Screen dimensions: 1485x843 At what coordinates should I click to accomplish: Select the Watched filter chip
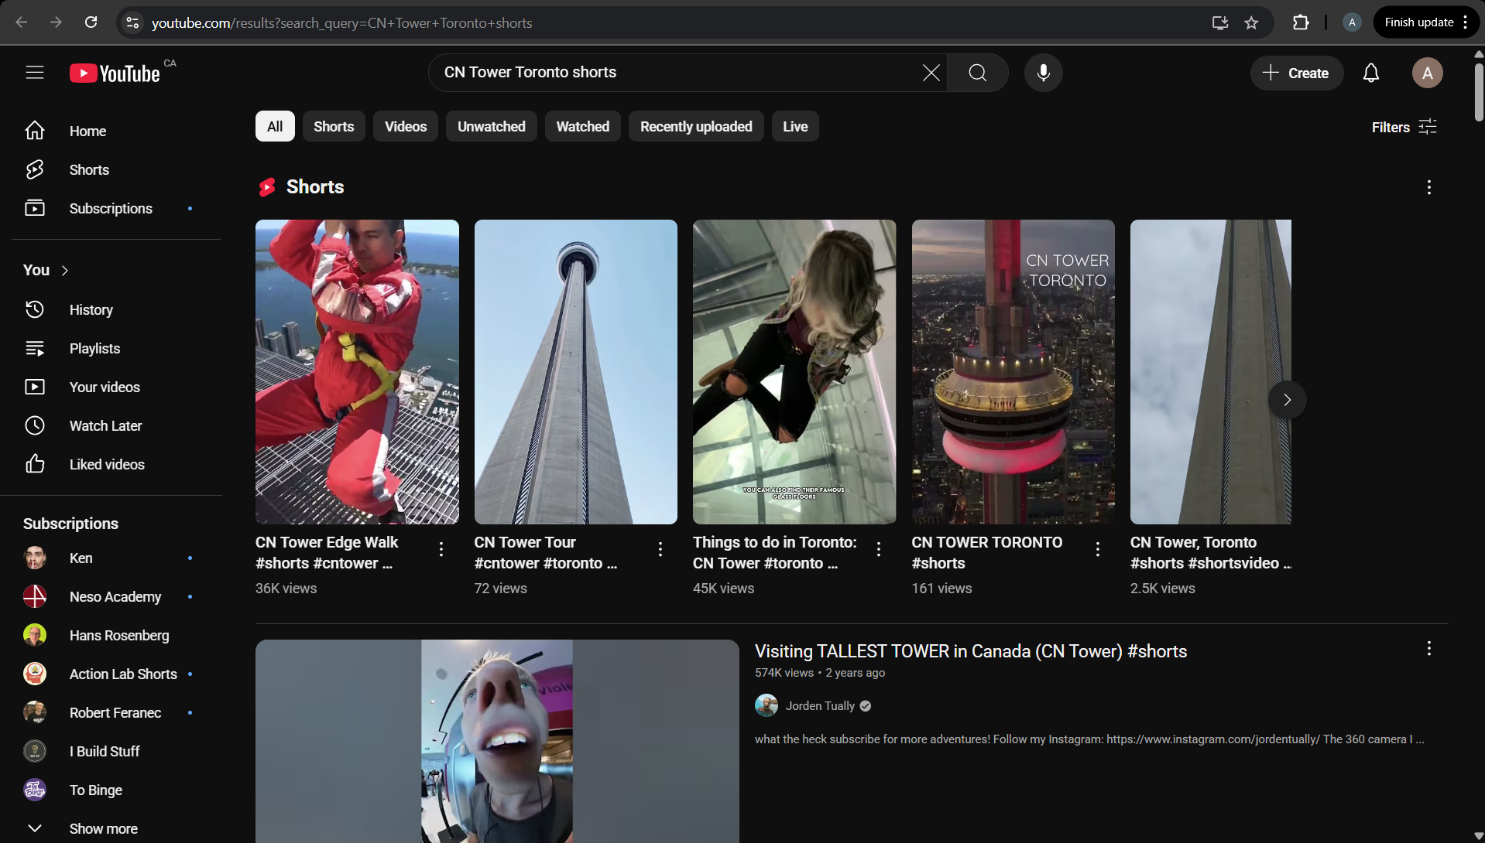click(x=582, y=127)
